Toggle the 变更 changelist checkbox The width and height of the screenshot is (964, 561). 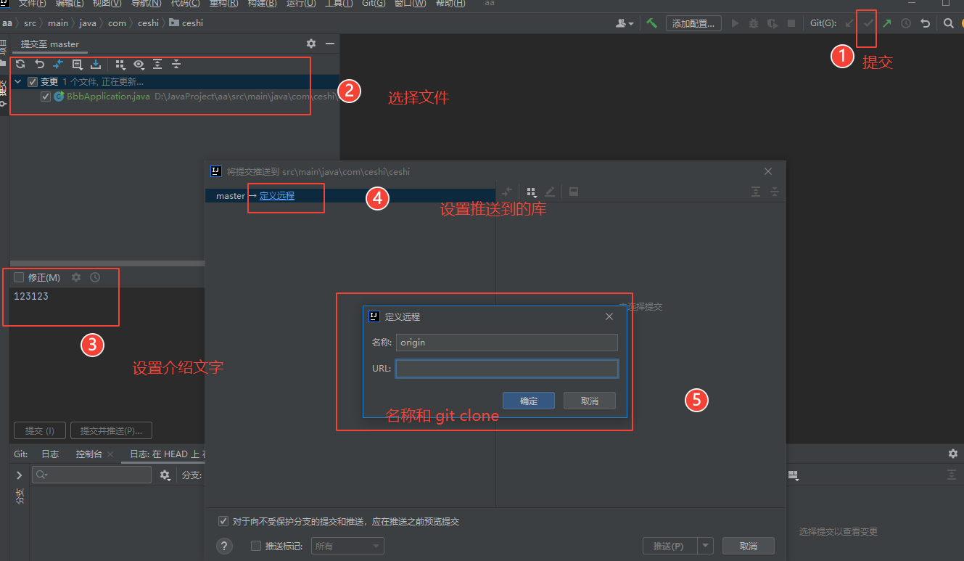point(32,82)
